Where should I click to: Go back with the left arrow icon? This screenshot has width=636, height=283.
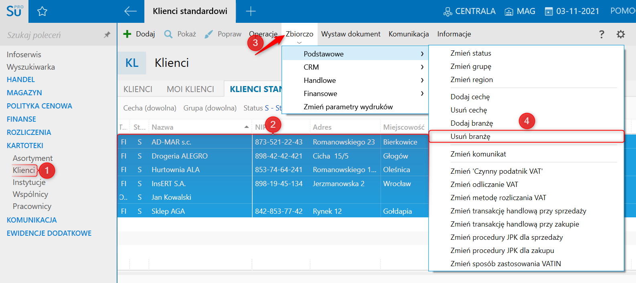pyautogui.click(x=130, y=11)
